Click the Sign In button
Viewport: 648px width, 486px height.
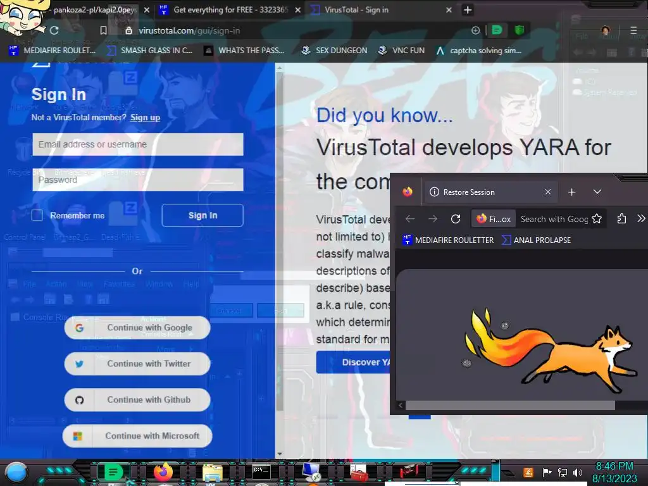pyautogui.click(x=202, y=215)
